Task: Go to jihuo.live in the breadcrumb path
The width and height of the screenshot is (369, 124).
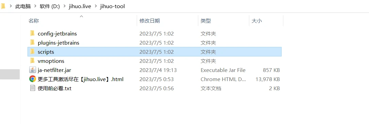Action: coord(80,6)
